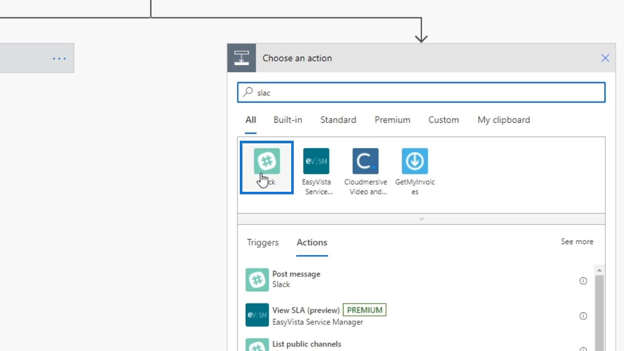
Task: Click the See more link
Action: 577,241
